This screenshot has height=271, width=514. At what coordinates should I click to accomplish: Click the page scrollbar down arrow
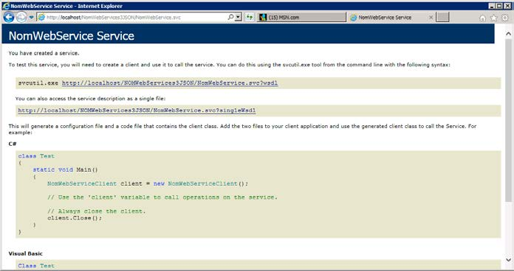click(x=508, y=260)
